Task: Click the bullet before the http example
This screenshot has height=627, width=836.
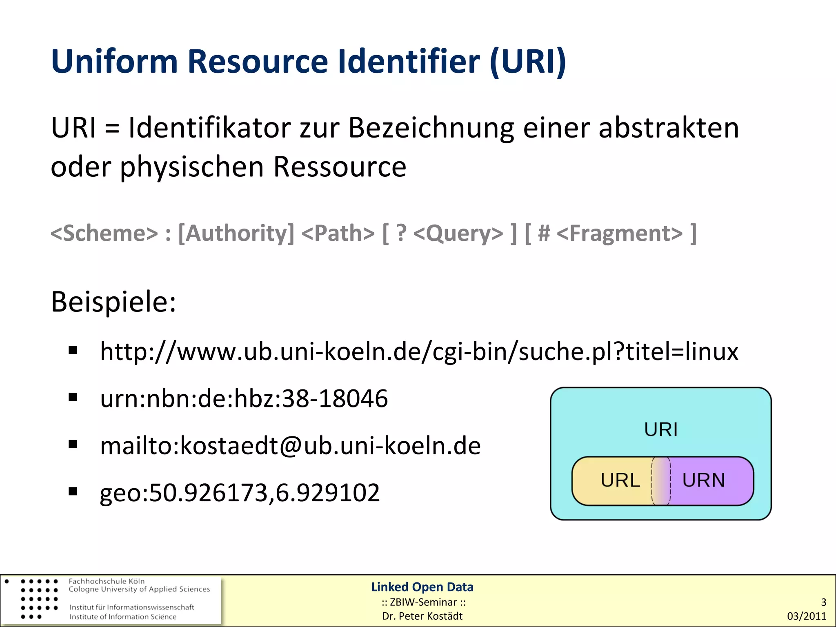Action: [x=73, y=350]
